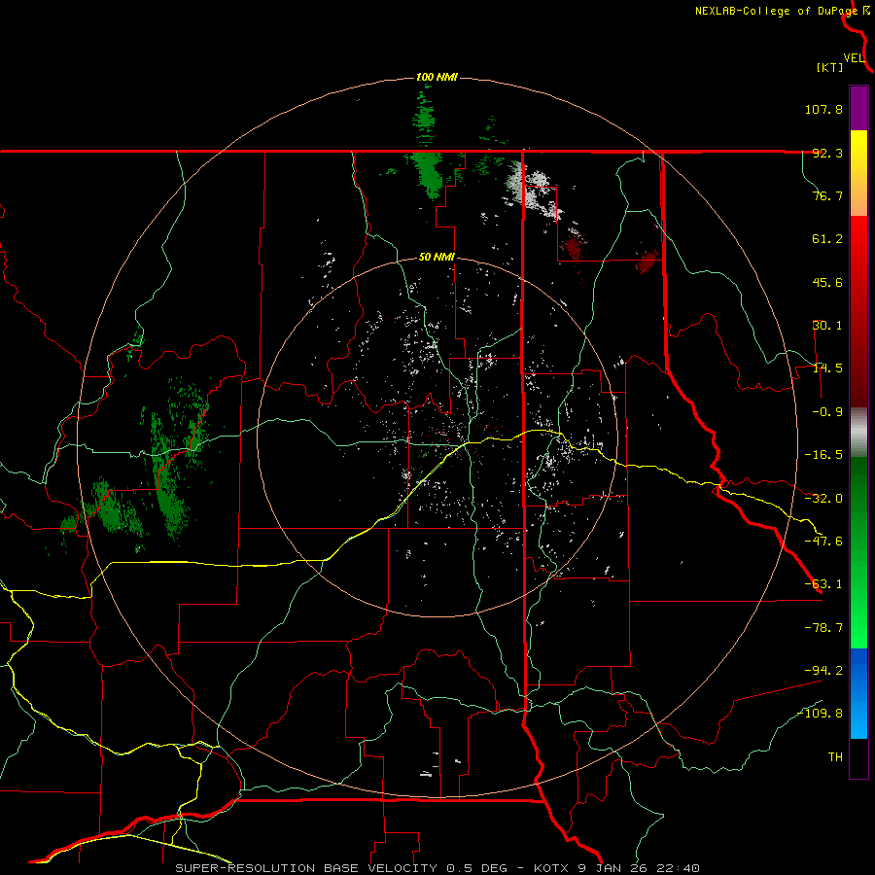This screenshot has height=875, width=875.
Task: Click the -109.8 legend value
Action: tap(820, 714)
